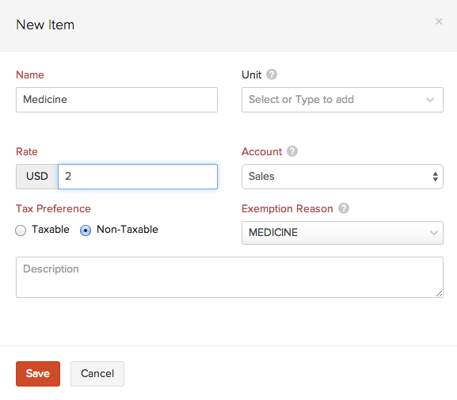Close the New Item dialog

439,21
